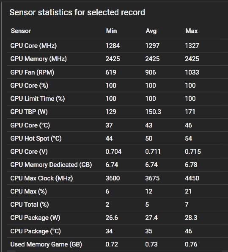Click the Avg column header

point(151,31)
